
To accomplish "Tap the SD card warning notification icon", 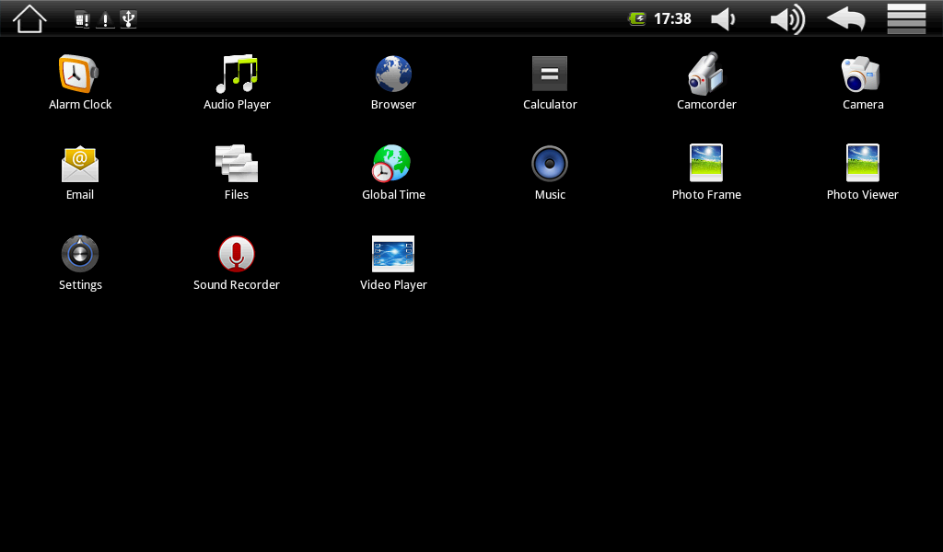I will coord(82,20).
